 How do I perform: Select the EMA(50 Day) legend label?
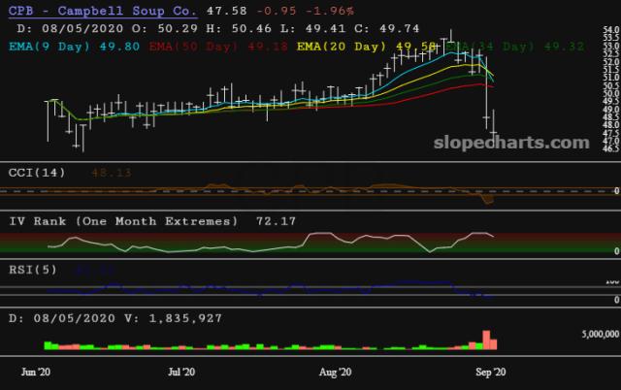click(185, 46)
